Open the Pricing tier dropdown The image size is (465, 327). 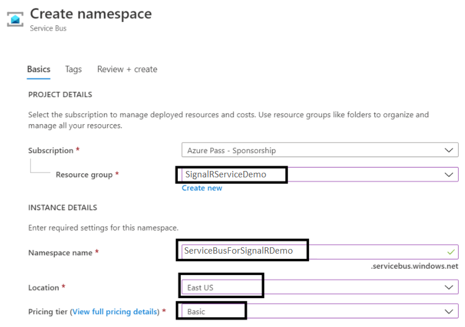point(320,311)
